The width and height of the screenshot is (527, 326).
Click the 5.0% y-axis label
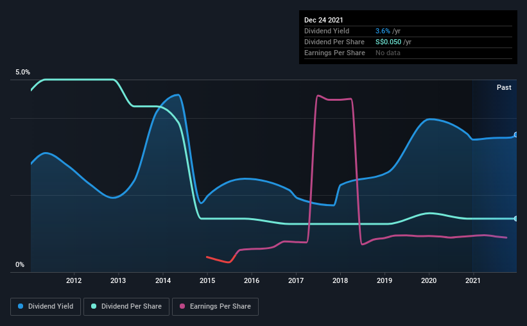tap(22, 73)
